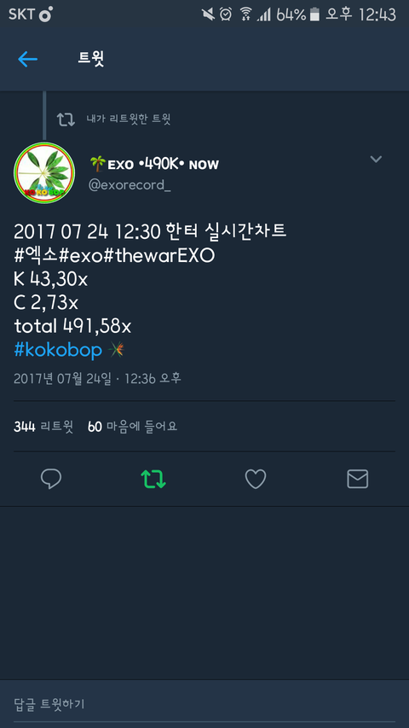The width and height of the screenshot is (409, 728).
Task: Open the @exorecord_ handle
Action: (x=130, y=185)
